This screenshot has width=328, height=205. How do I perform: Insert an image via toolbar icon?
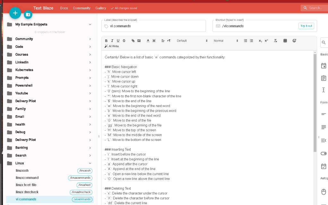click(x=139, y=41)
